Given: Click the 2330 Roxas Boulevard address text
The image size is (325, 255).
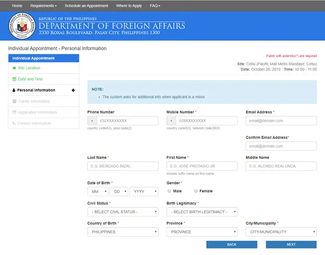Looking at the screenshot, I should [99, 33].
